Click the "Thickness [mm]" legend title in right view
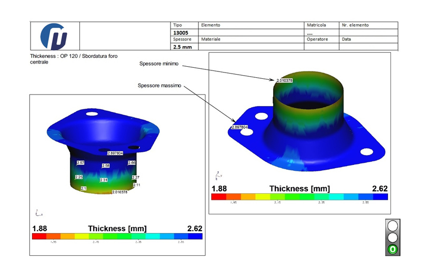 click(299, 189)
